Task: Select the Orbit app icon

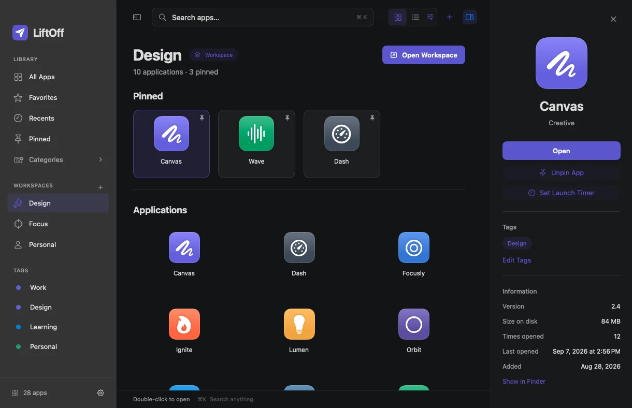Action: coord(414,324)
